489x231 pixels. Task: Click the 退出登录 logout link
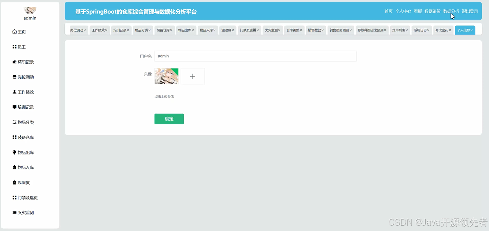[x=470, y=11]
